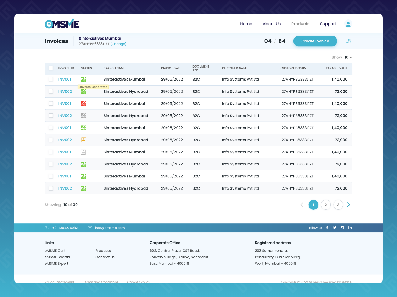
Task: Click the INVOICE ID column header
Action: tap(66, 68)
